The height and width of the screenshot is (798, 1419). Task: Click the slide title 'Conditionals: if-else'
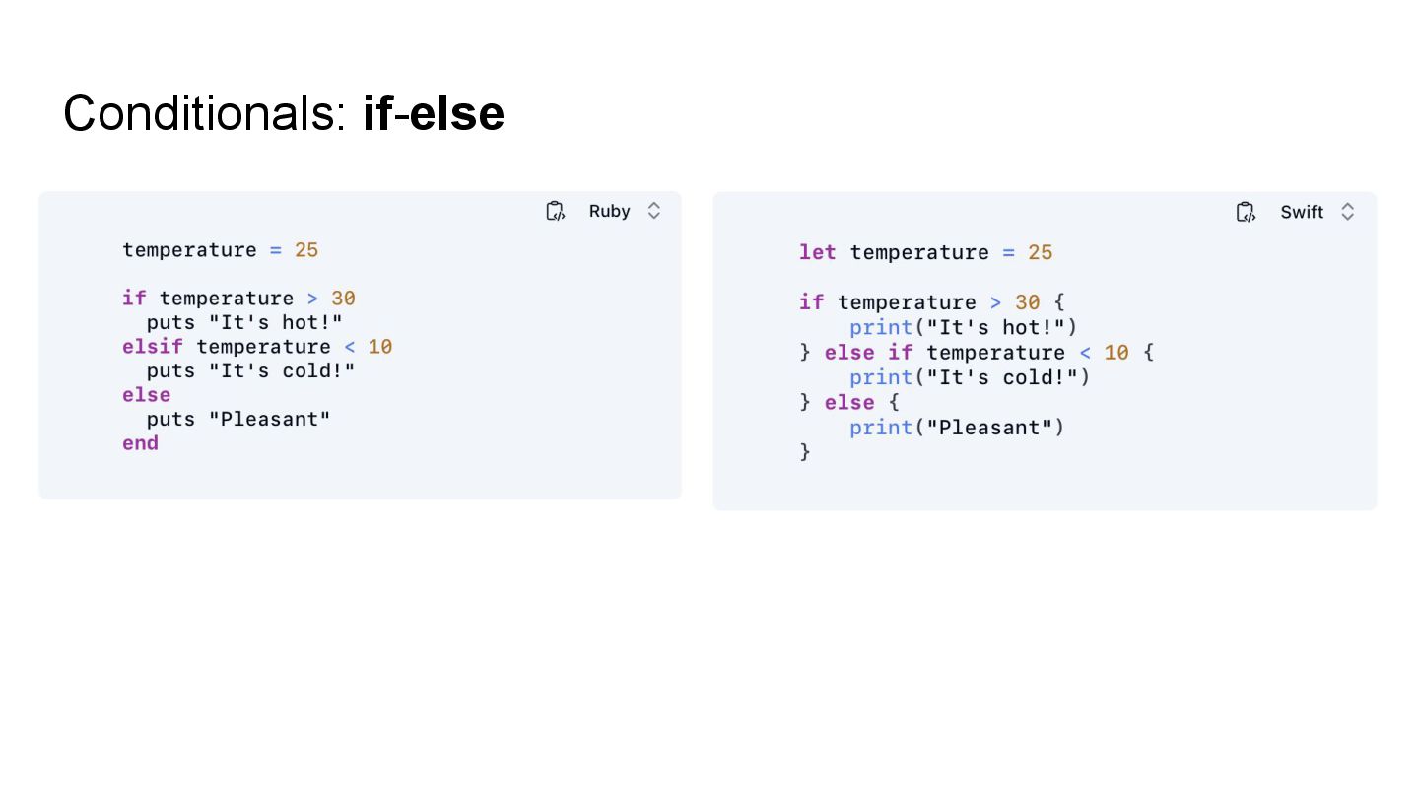(x=284, y=112)
